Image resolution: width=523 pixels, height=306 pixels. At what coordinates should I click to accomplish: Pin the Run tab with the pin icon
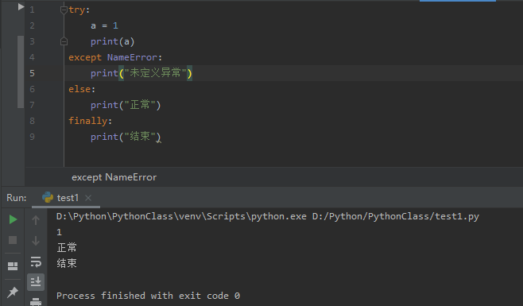coord(13,292)
